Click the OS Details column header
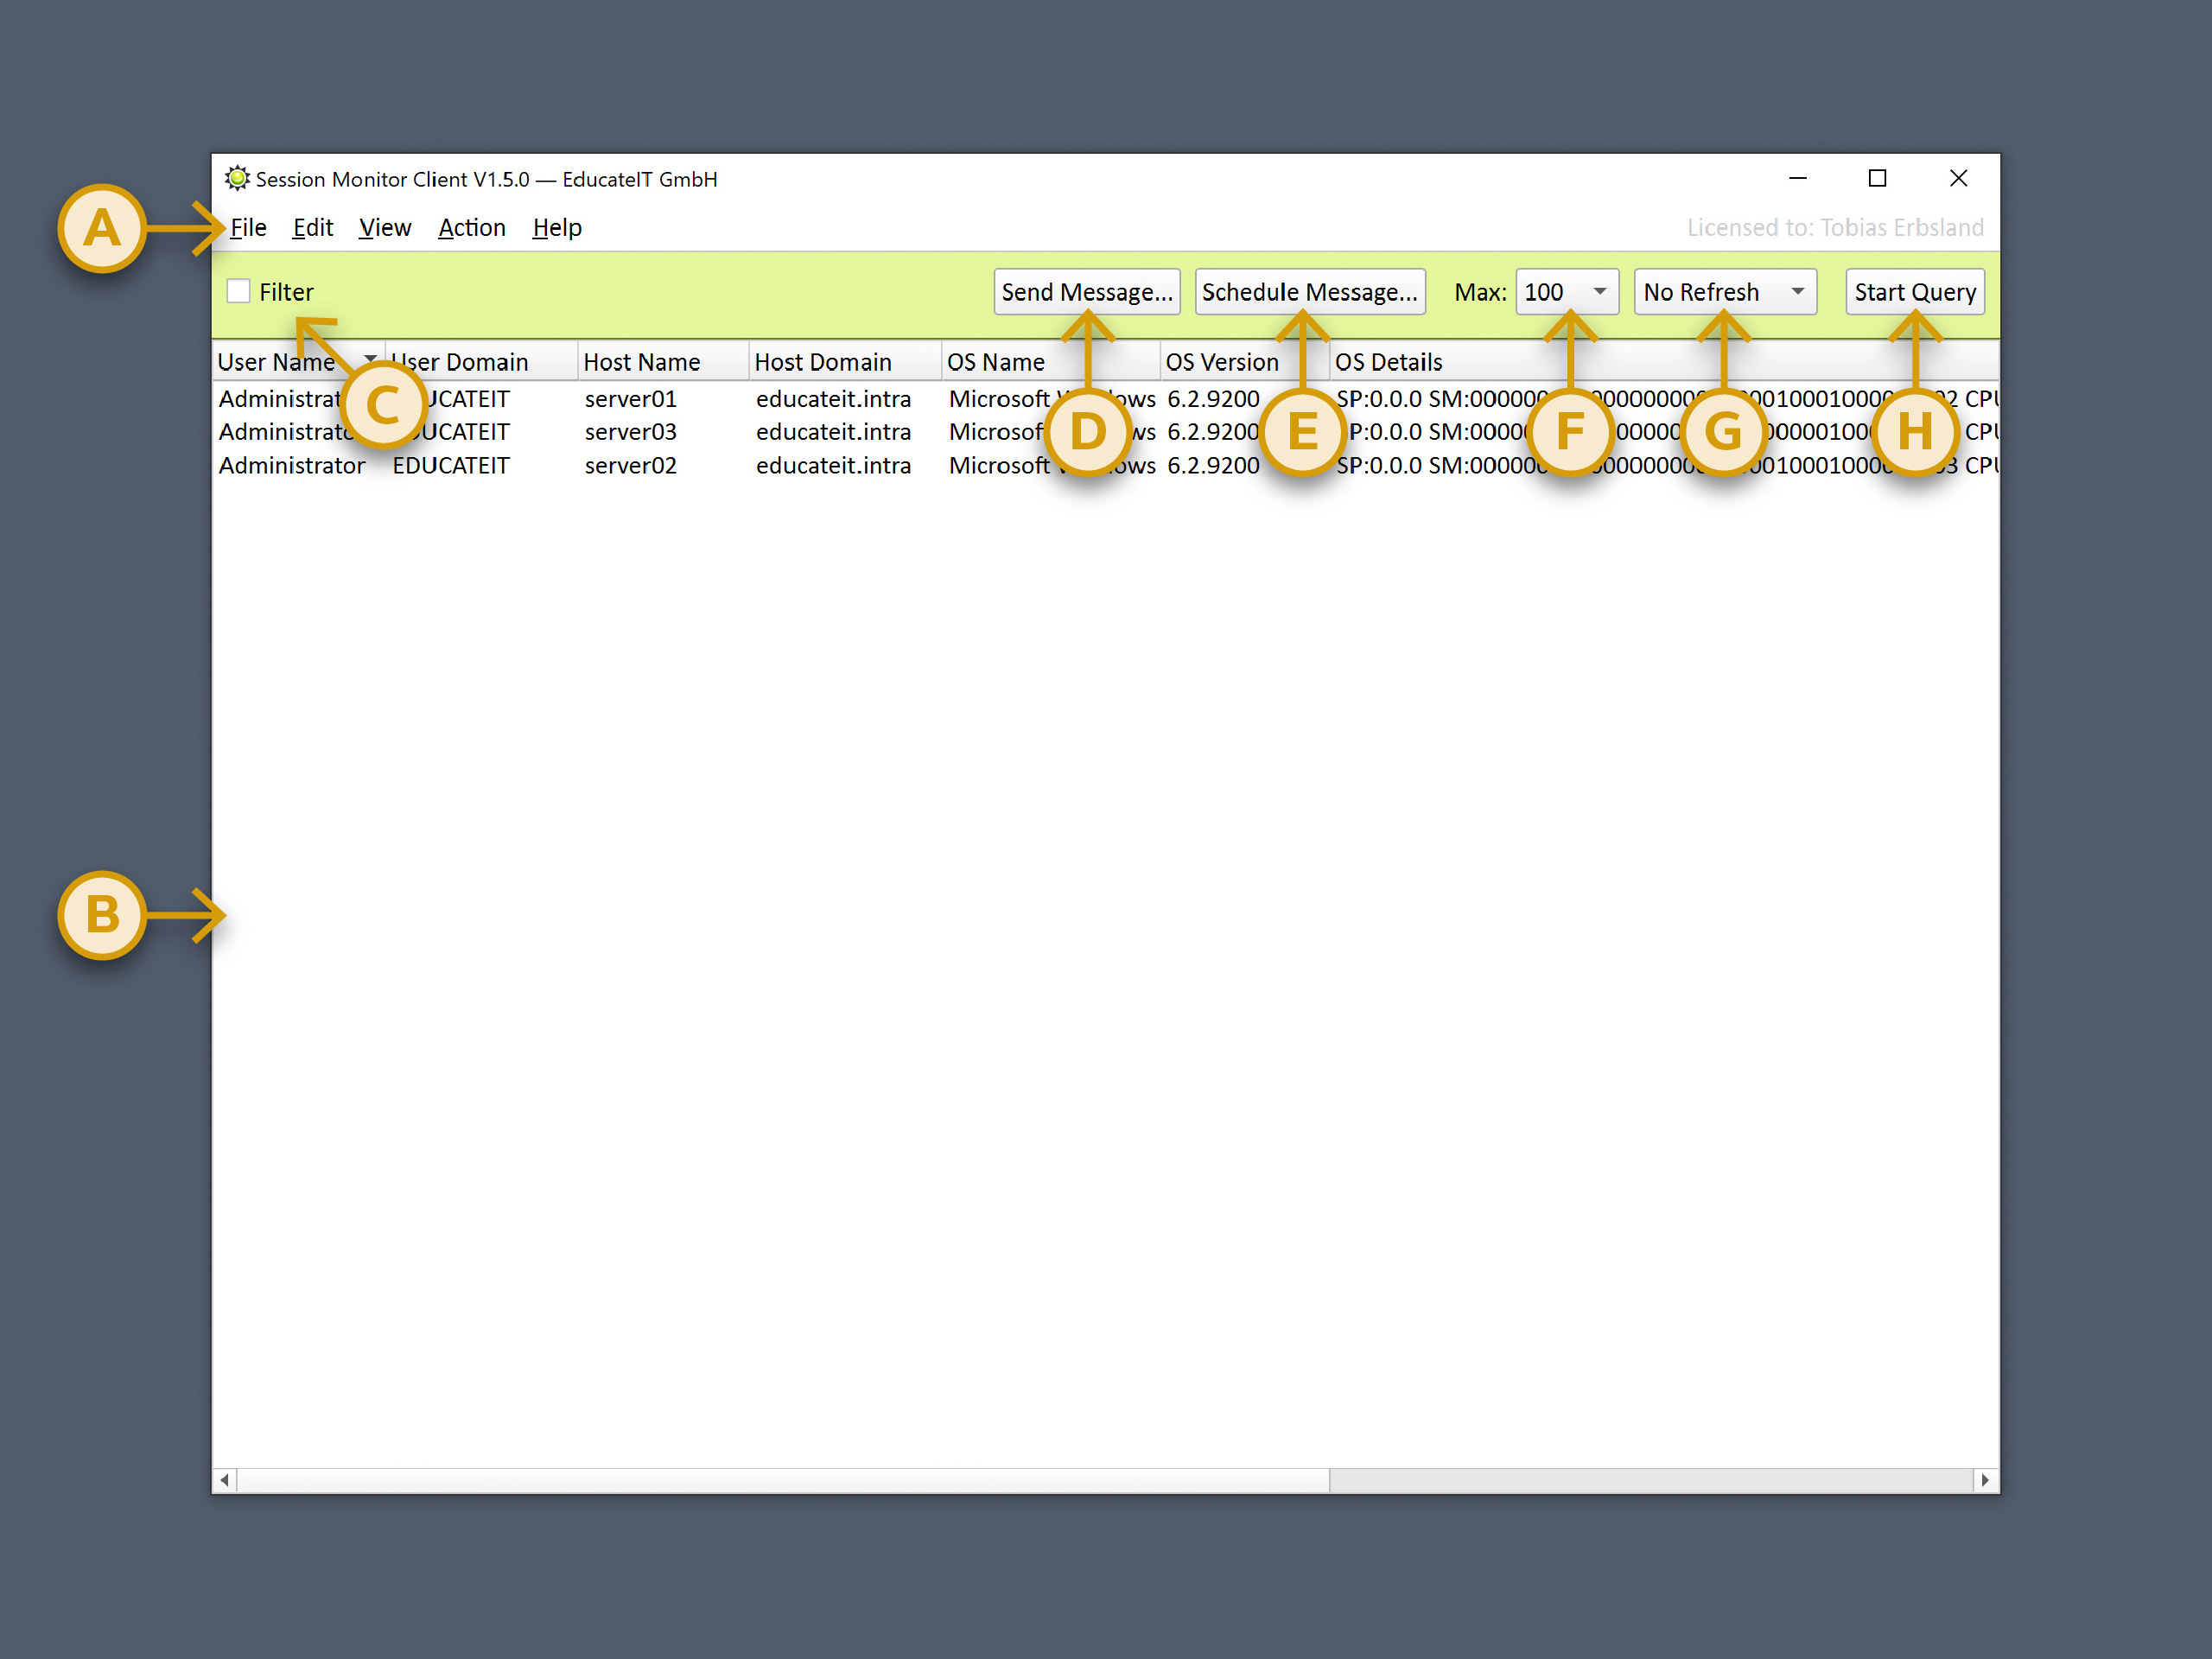Viewport: 2212px width, 1659px height. pyautogui.click(x=1390, y=361)
